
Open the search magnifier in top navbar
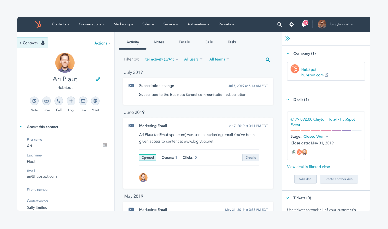[x=280, y=24]
